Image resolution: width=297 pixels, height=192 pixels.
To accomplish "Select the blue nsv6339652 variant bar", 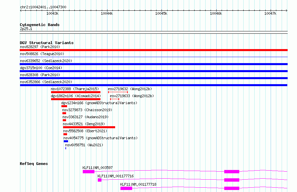I will (154, 64).
